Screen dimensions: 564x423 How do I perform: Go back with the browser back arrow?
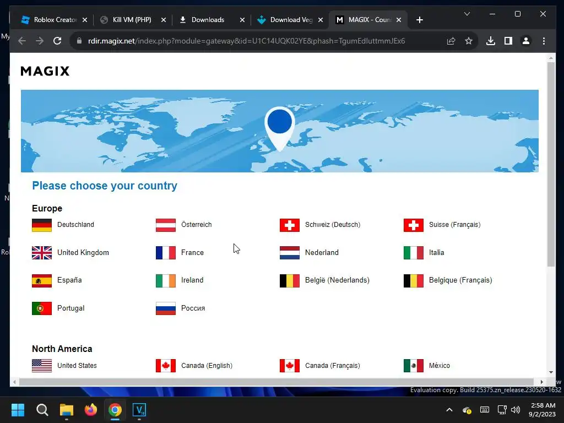point(22,41)
